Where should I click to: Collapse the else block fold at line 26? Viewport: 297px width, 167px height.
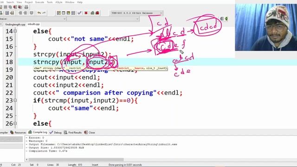15,123
